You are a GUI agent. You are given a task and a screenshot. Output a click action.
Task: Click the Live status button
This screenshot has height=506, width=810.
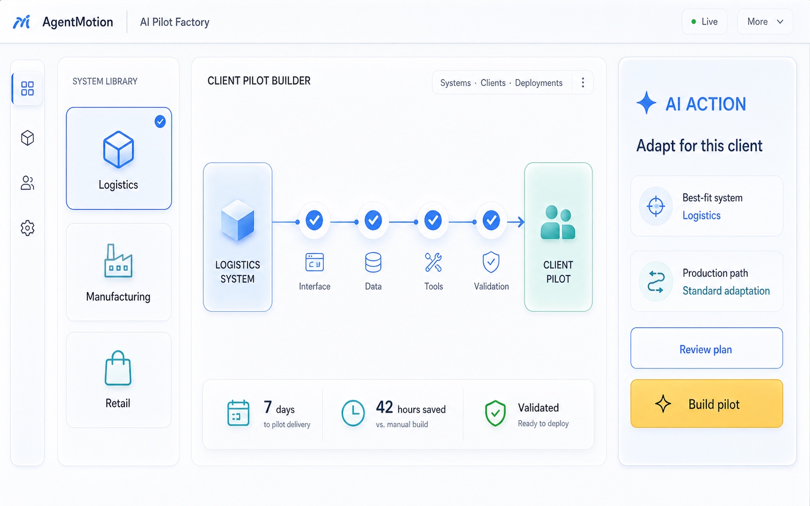click(704, 22)
